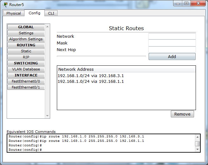208x165 pixels.
Task: Configure FastEthernet0/0 interface
Action: 26,81
